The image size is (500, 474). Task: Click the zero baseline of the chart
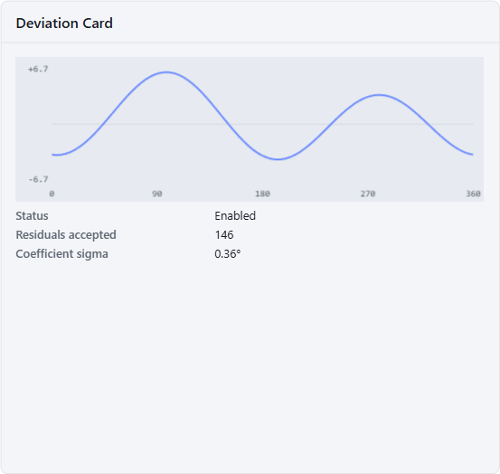262,124
